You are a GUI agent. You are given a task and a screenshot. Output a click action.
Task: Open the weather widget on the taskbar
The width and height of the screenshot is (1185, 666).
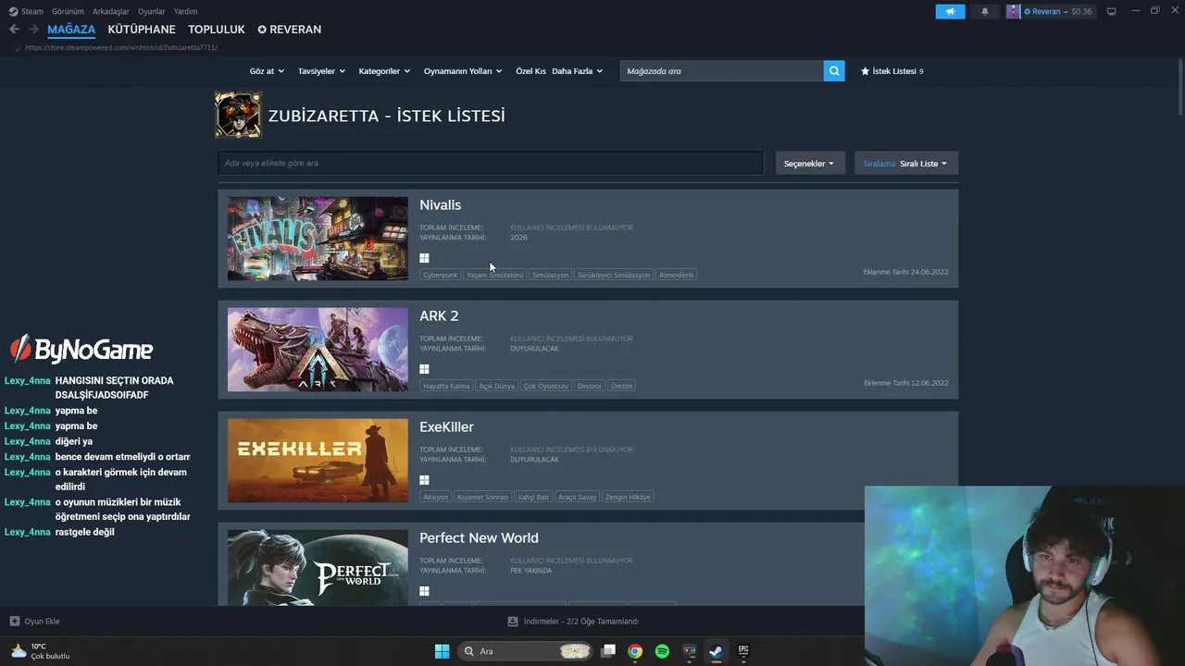pyautogui.click(x=41, y=651)
